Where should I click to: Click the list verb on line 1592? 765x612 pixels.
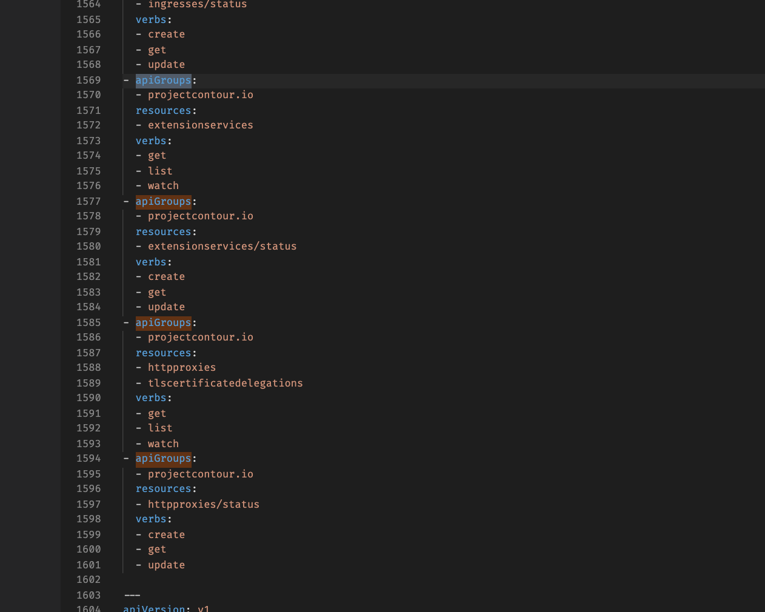160,428
